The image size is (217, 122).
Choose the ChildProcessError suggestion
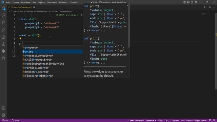click(x=53, y=60)
